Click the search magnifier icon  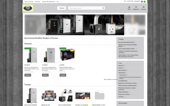coord(103,8)
